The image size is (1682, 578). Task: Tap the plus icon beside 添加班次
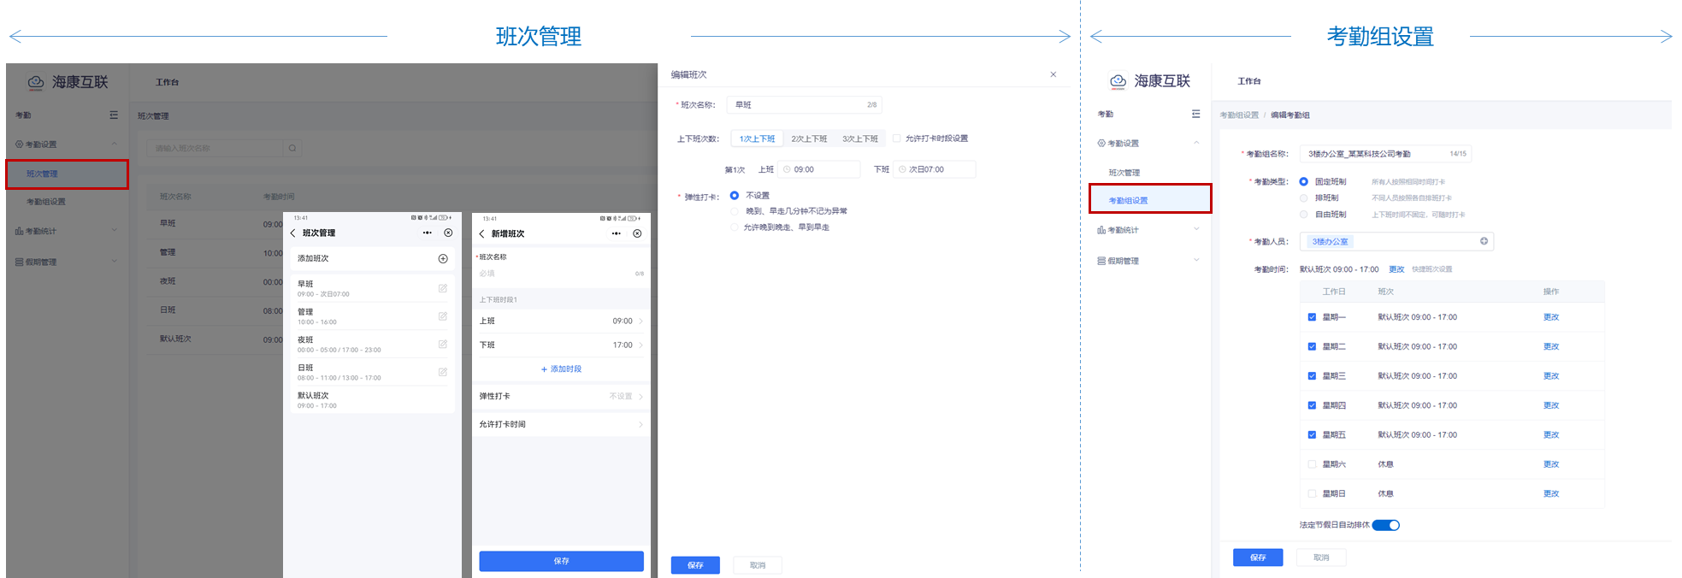point(443,258)
